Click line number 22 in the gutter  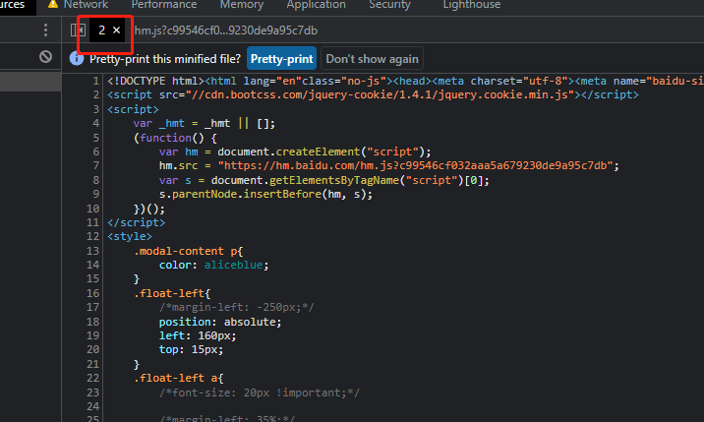pyautogui.click(x=93, y=378)
